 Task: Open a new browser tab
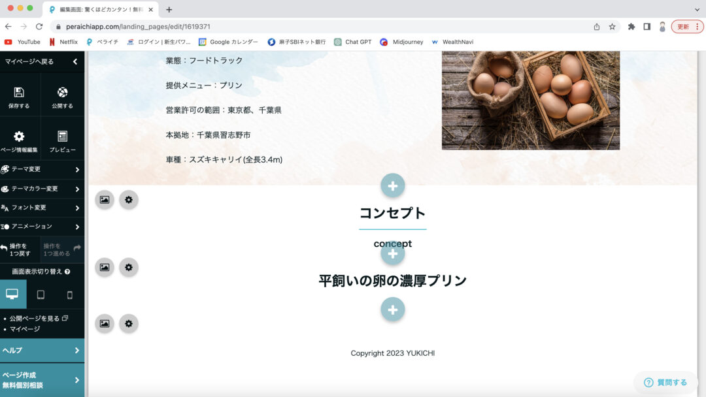point(169,9)
